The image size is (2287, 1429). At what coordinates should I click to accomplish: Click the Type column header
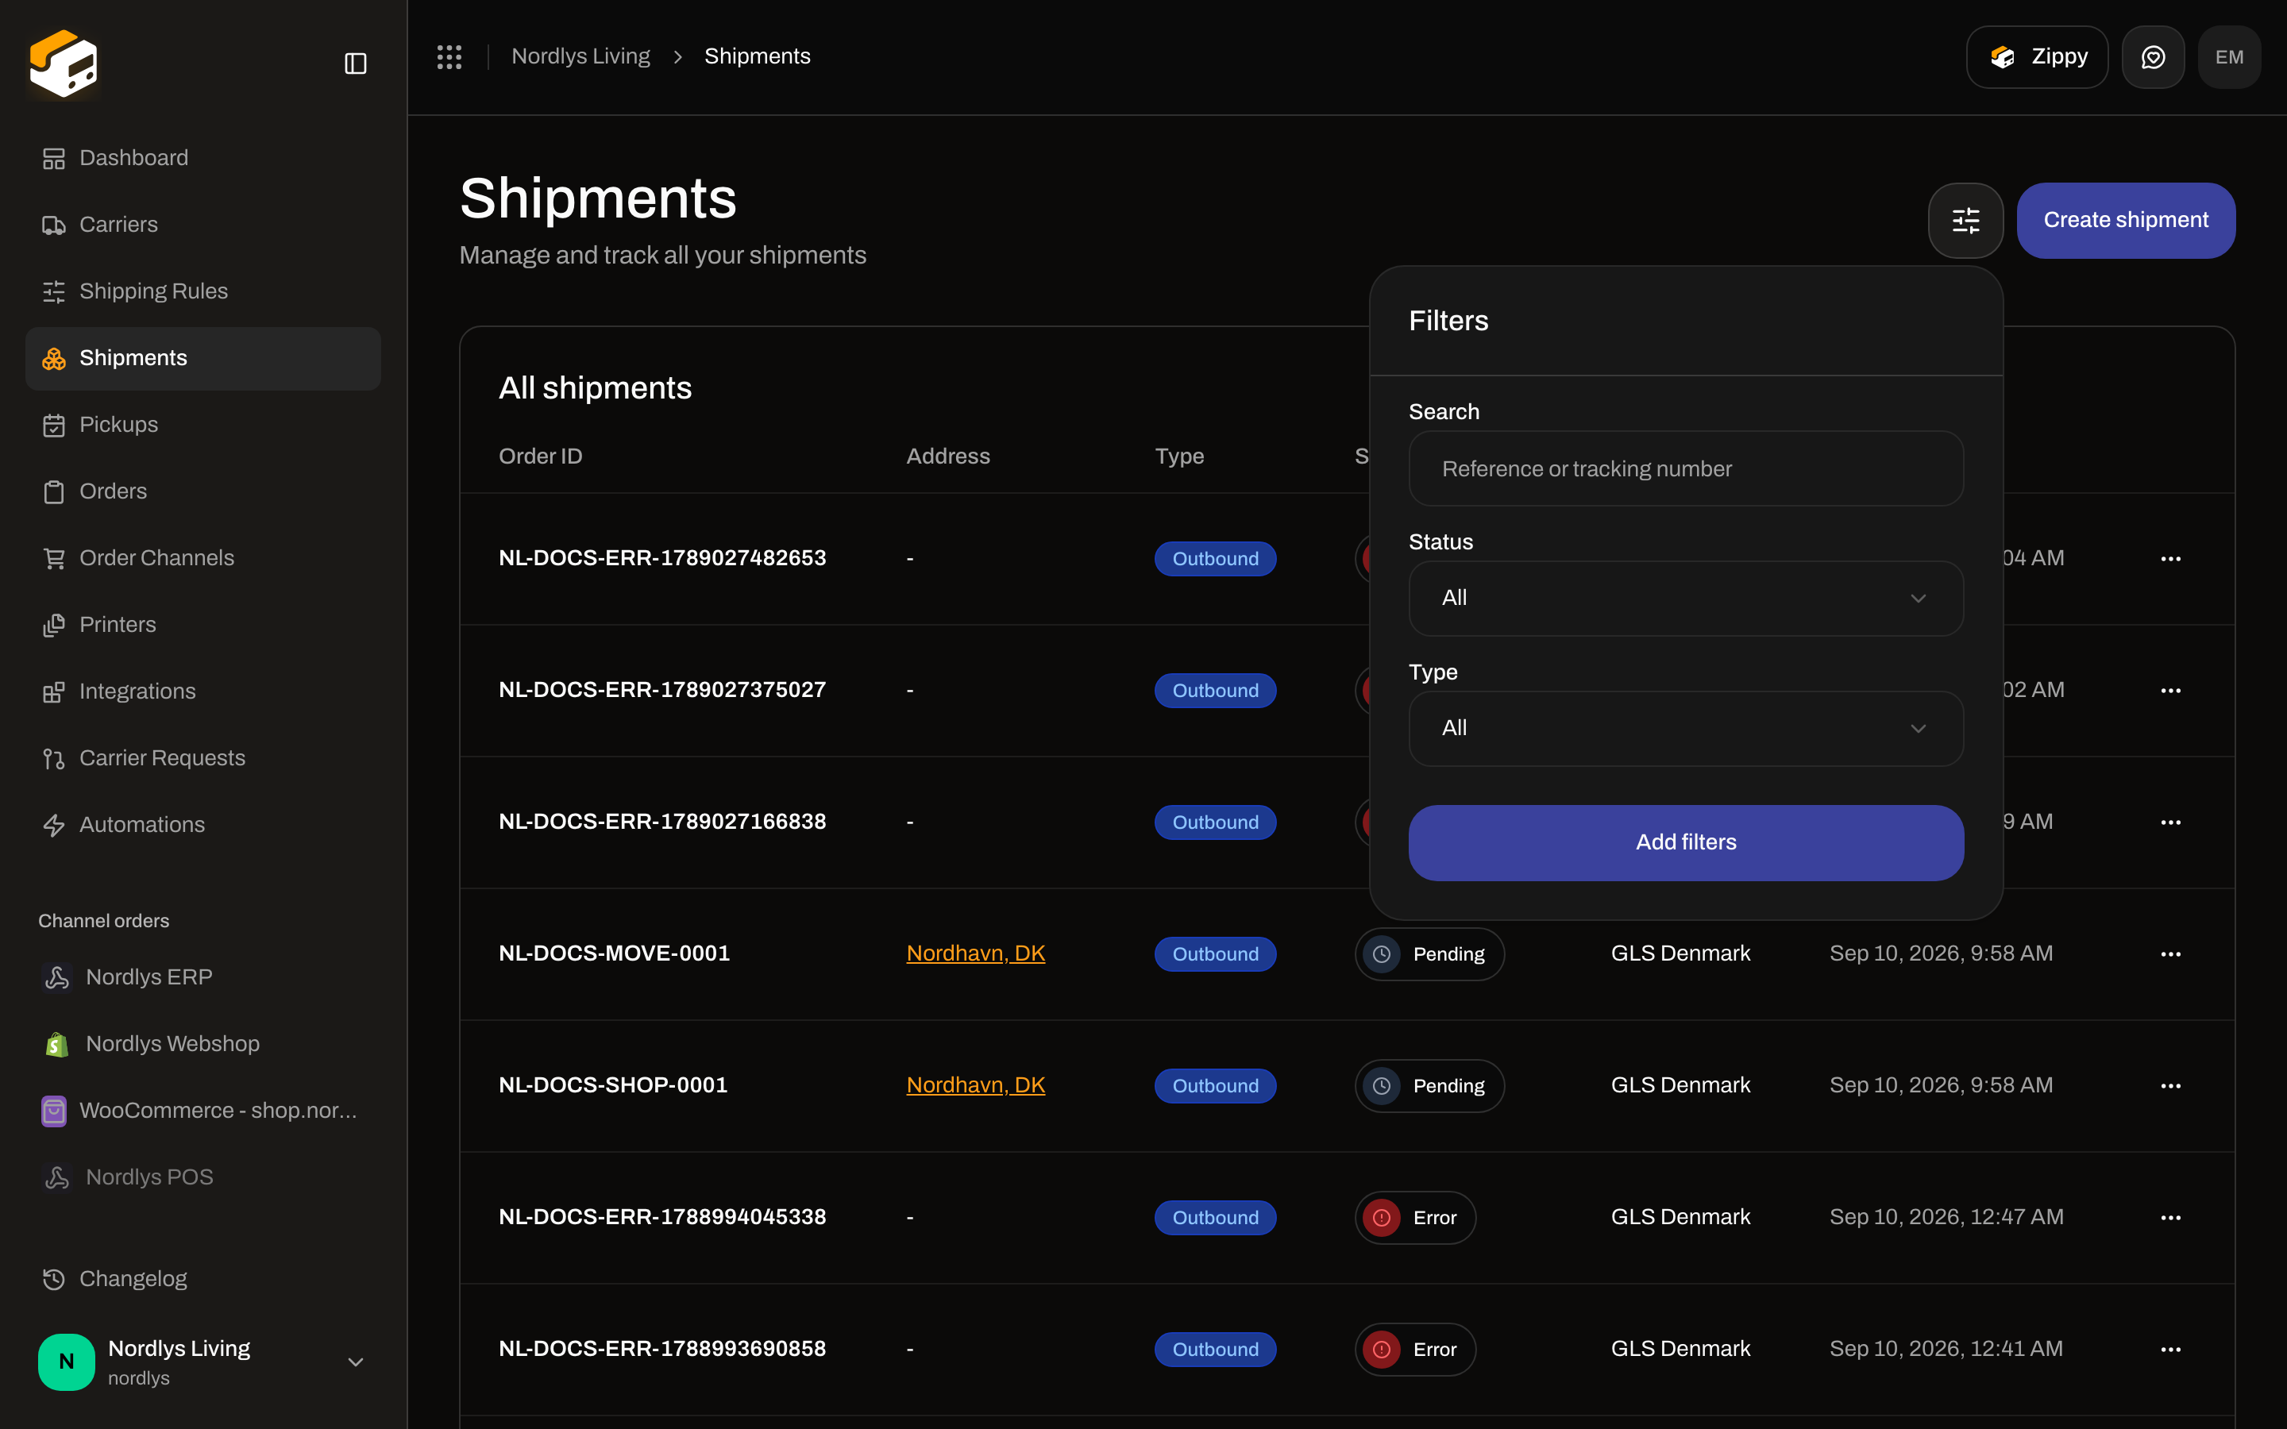[x=1179, y=456]
